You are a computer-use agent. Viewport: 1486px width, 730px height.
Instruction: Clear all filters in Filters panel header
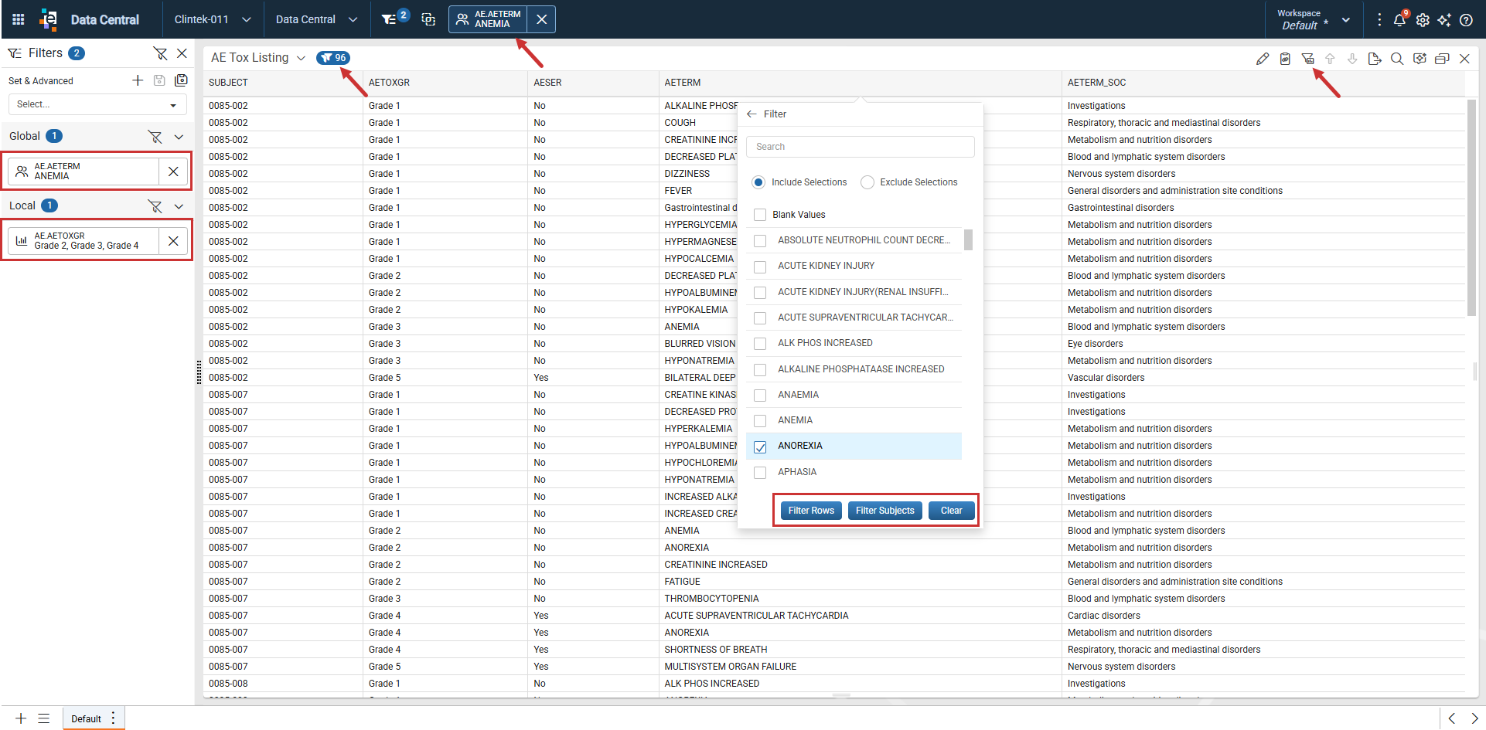click(x=160, y=53)
